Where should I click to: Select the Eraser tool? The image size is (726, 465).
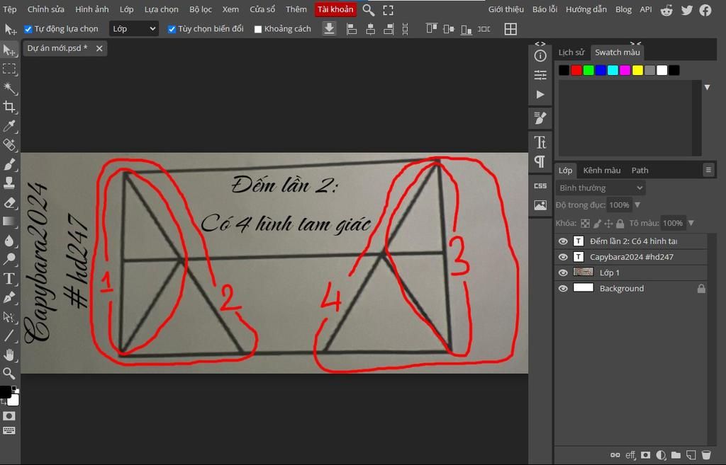(9, 202)
